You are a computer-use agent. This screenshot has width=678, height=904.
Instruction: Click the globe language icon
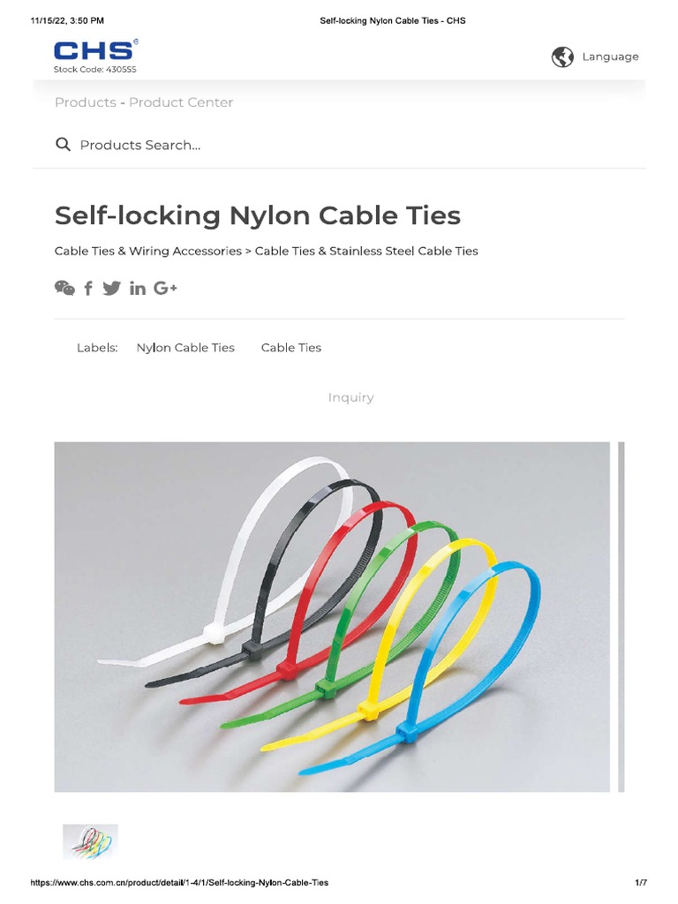[562, 57]
